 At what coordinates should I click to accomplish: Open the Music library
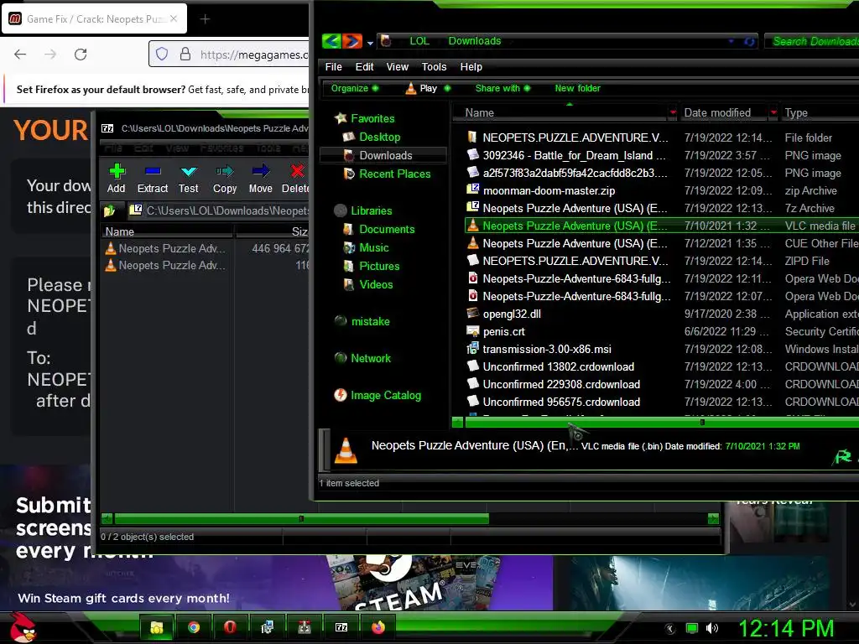click(x=373, y=247)
